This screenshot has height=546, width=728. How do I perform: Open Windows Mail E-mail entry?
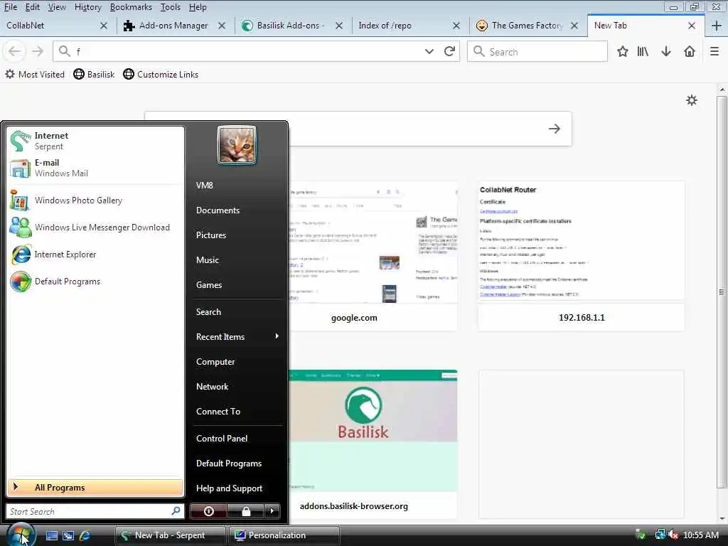(x=95, y=168)
